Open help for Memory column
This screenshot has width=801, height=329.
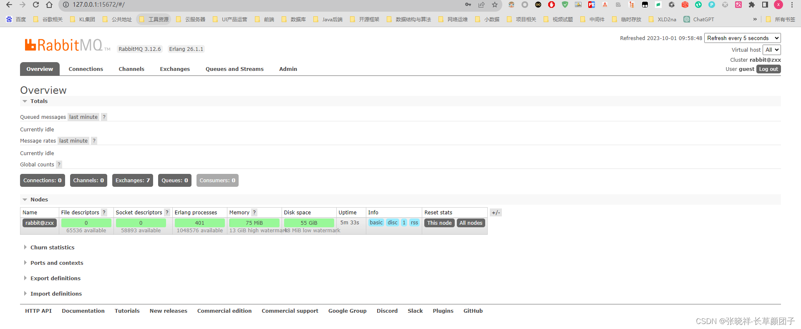coord(254,213)
